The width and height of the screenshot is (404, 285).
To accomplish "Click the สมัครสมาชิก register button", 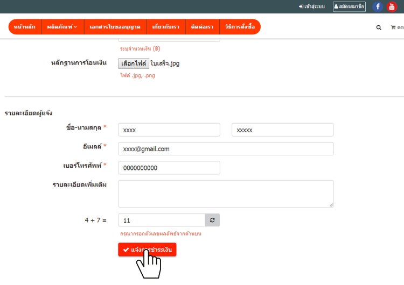I will pyautogui.click(x=349, y=7).
